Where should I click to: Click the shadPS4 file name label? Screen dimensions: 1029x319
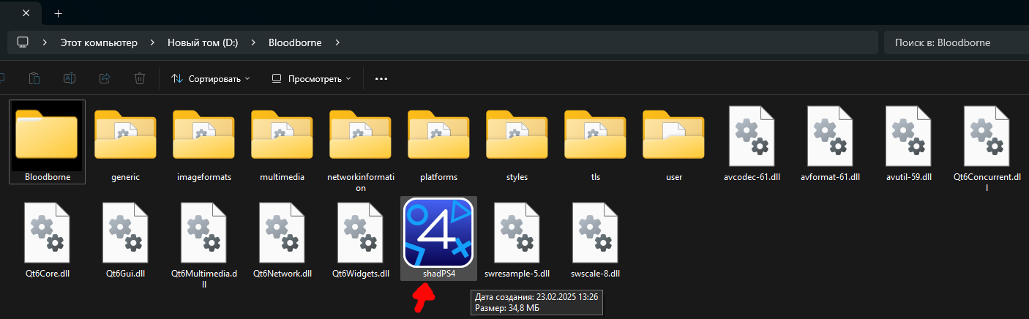[438, 274]
